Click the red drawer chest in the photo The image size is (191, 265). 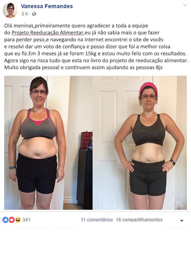pos(86,141)
